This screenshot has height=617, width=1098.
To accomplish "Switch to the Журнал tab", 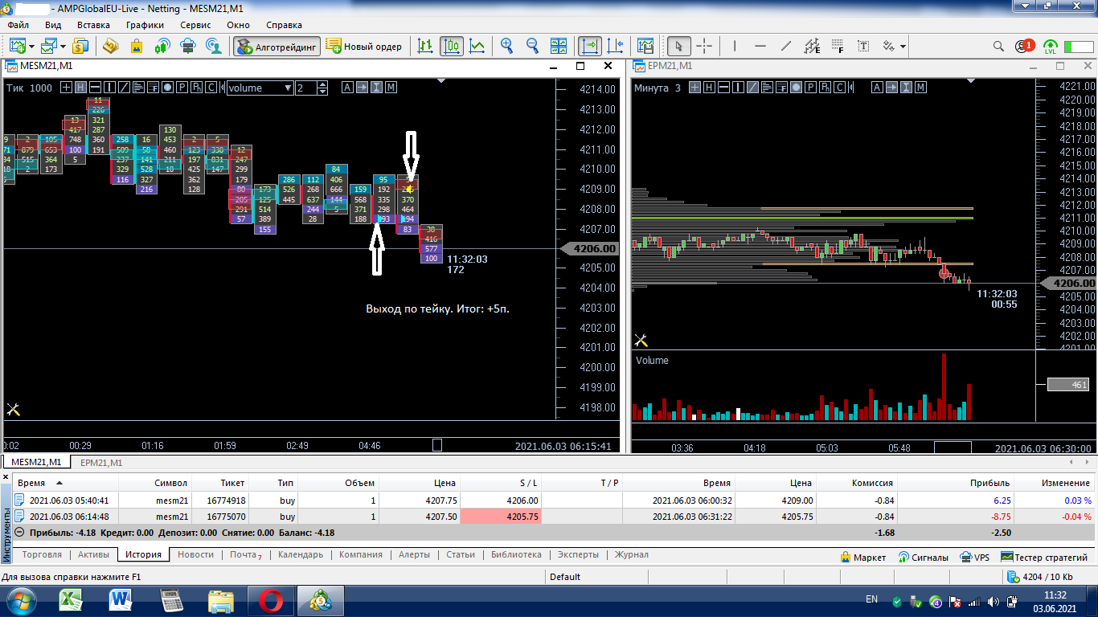I will click(632, 554).
